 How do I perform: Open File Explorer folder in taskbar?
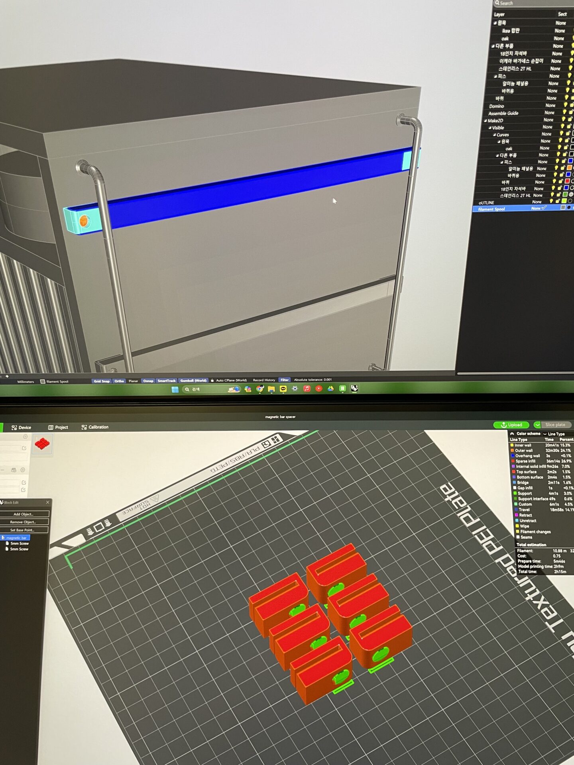pyautogui.click(x=271, y=389)
